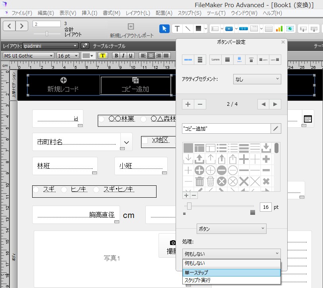323x288 pixels.
Task: Toggle text highlight color T button
Action: pyautogui.click(x=103, y=56)
